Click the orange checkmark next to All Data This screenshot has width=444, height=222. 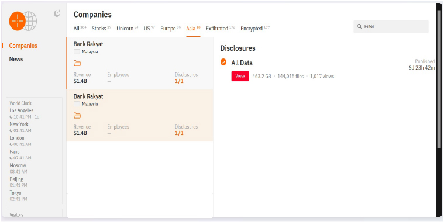[x=223, y=62]
